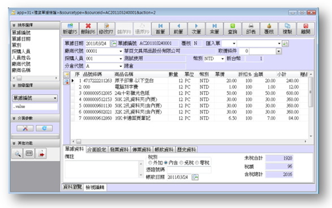Click the add-row icon above grid
This screenshot has height=208, width=332.
pyautogui.click(x=67, y=74)
